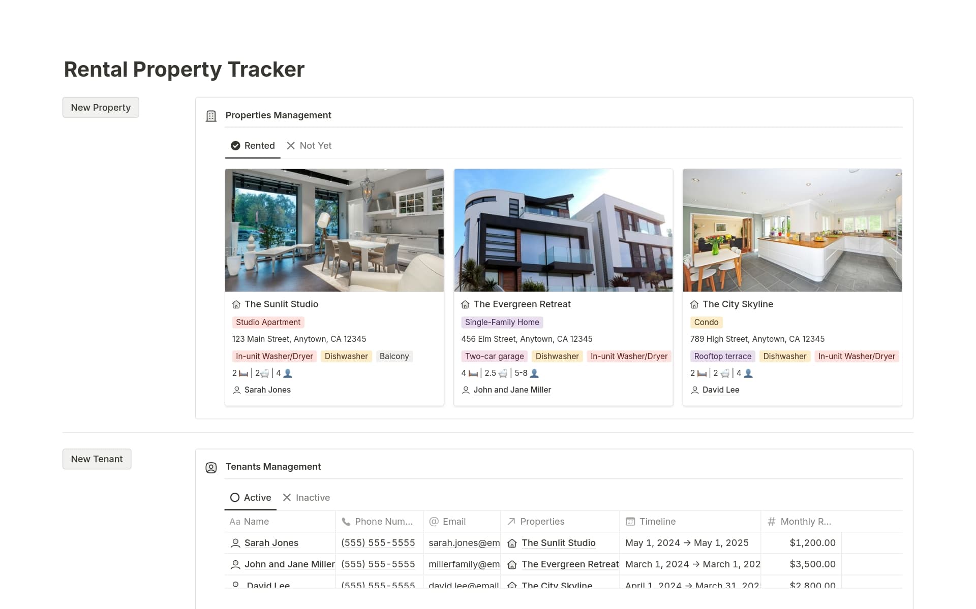This screenshot has width=976, height=609.
Task: Click the Tenants Management person icon
Action: [210, 468]
